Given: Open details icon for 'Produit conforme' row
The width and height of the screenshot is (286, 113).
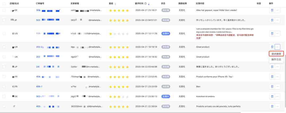Looking at the screenshot, I should (272, 77).
